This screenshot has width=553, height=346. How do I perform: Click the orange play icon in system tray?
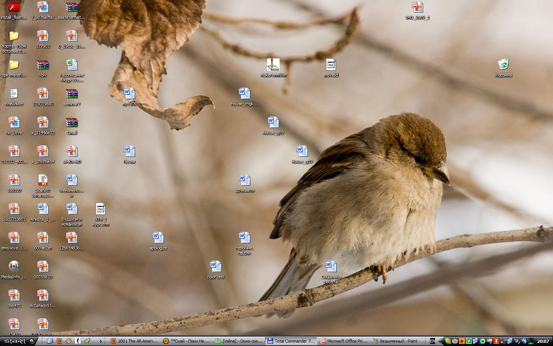[462, 341]
